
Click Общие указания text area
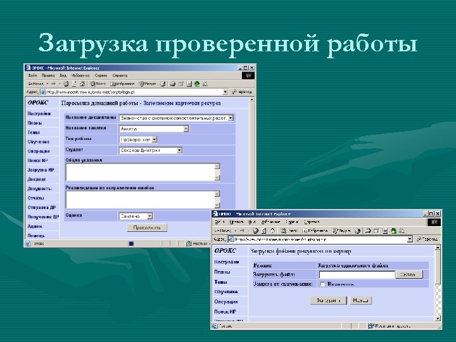tap(141, 172)
